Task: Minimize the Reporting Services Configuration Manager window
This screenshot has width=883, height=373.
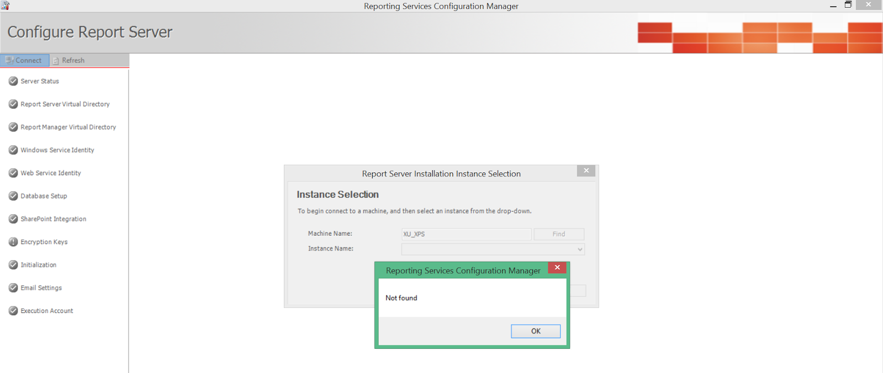Action: [833, 6]
